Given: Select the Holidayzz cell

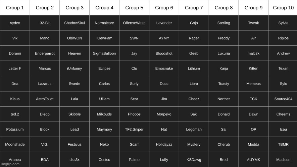Looking at the screenshot, I should pyautogui.click(x=164, y=144).
